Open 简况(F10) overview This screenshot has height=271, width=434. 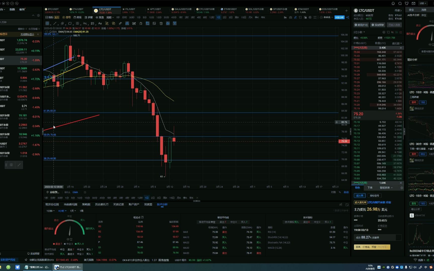pos(361,25)
